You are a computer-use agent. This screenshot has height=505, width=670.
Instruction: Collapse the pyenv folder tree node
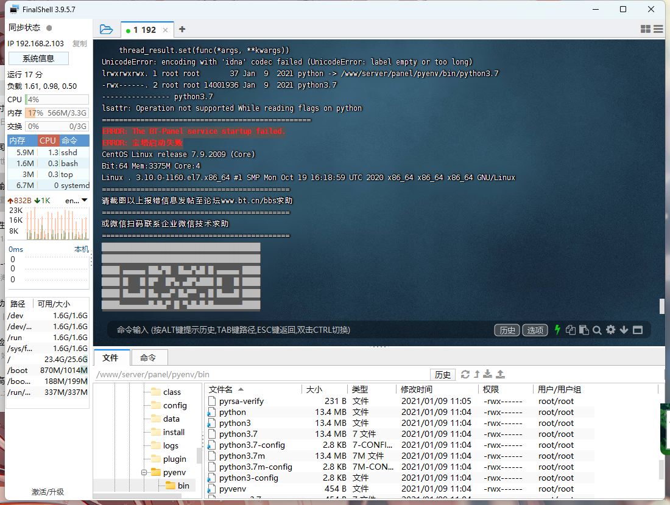144,472
